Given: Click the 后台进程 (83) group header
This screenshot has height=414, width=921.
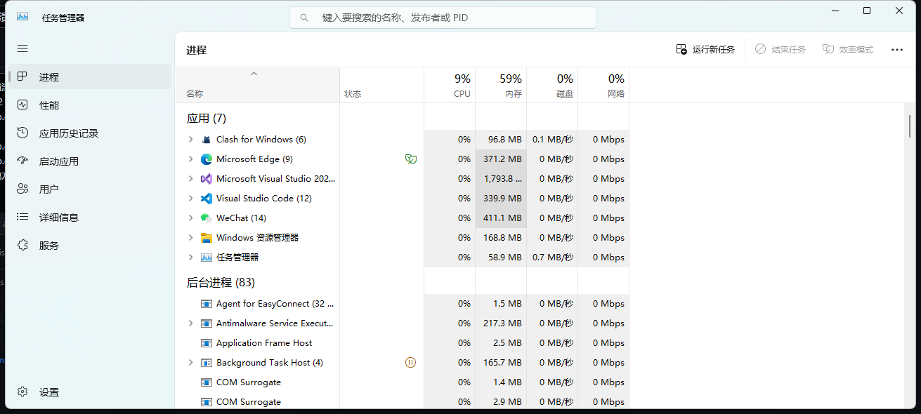Looking at the screenshot, I should [221, 283].
